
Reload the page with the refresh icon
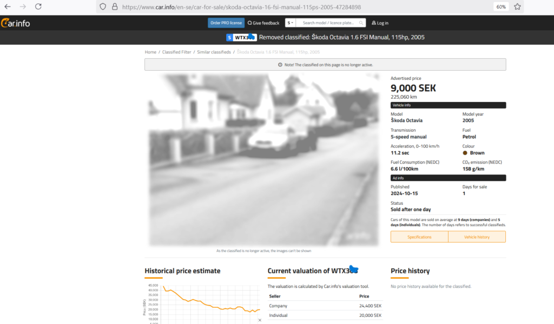pyautogui.click(x=38, y=7)
